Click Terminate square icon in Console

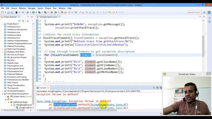pos(154,88)
